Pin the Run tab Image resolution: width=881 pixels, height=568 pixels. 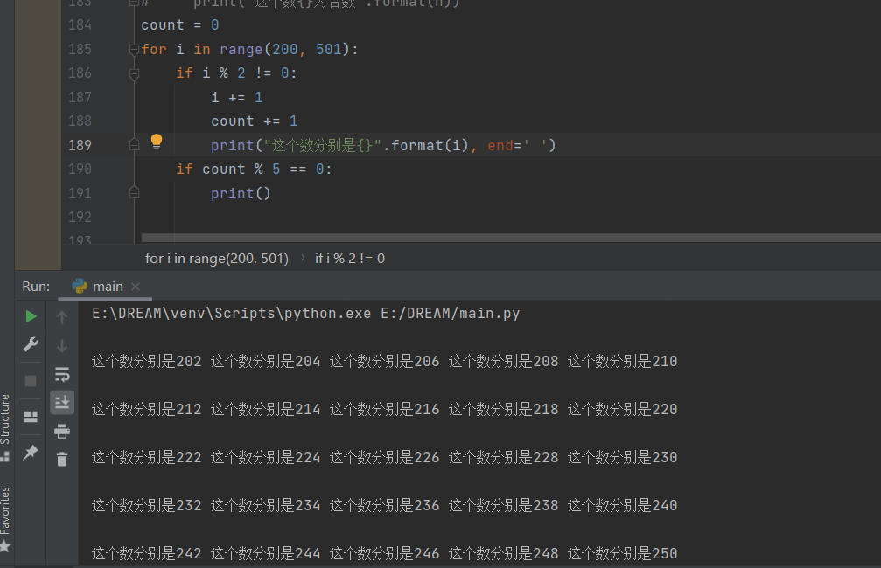(x=31, y=452)
